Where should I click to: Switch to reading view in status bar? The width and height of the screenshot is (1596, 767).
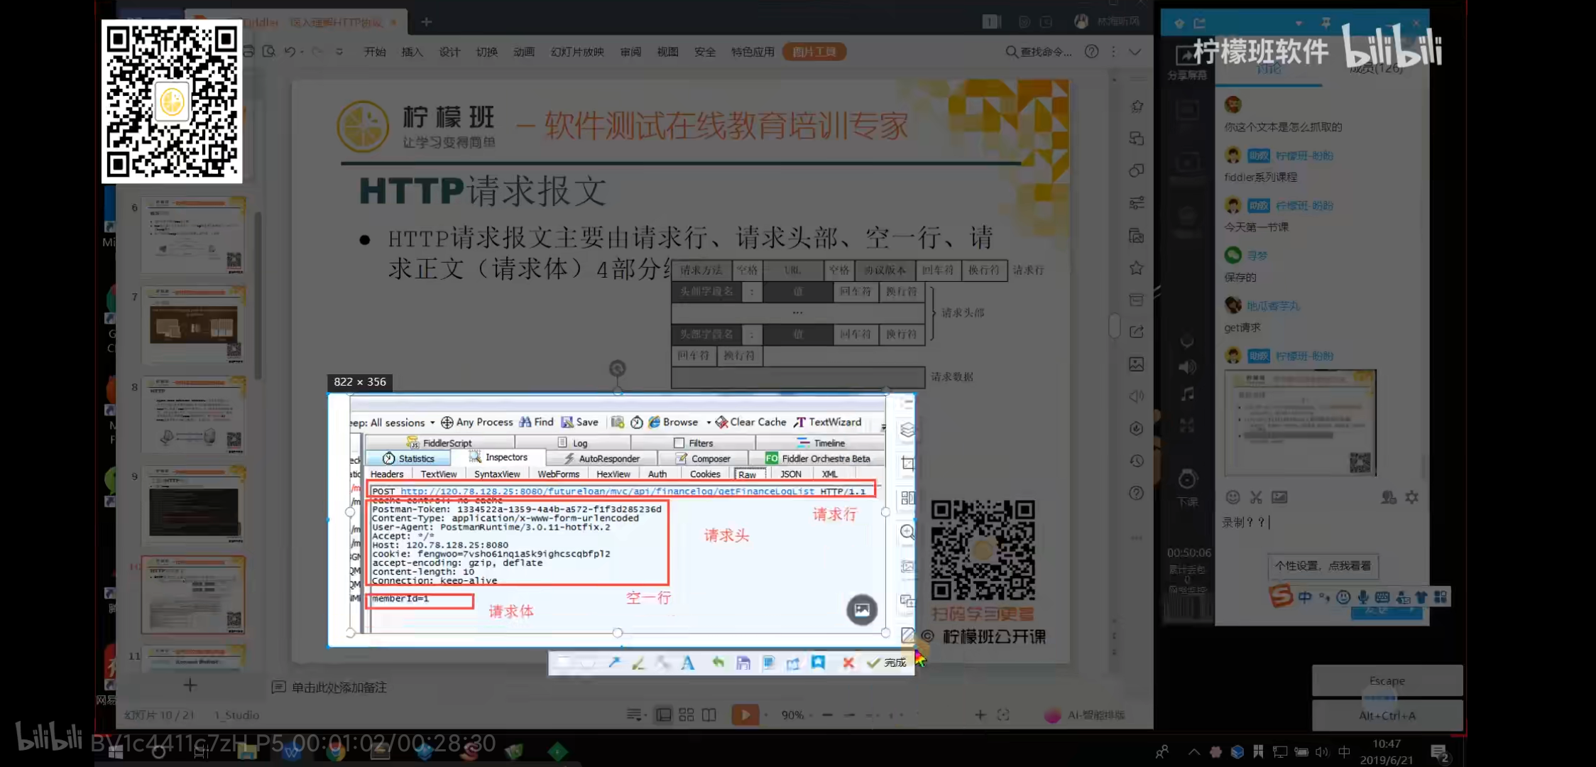click(709, 714)
